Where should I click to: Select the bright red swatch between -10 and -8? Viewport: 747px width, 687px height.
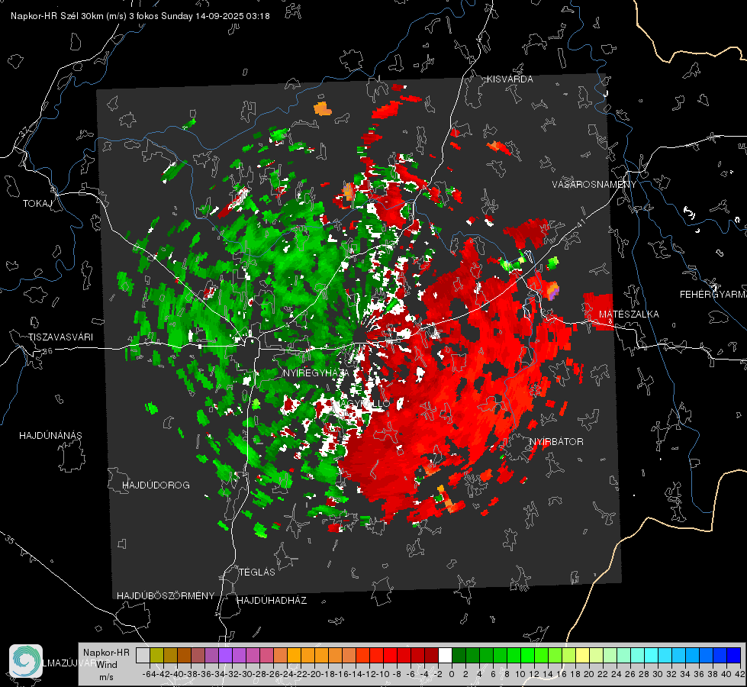click(x=390, y=655)
